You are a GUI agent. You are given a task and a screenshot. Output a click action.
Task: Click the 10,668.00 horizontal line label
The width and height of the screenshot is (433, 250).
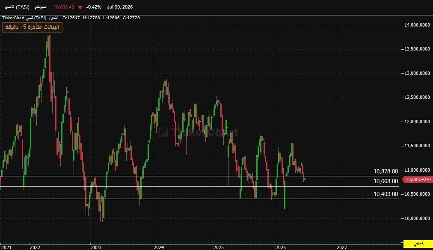[386, 181]
